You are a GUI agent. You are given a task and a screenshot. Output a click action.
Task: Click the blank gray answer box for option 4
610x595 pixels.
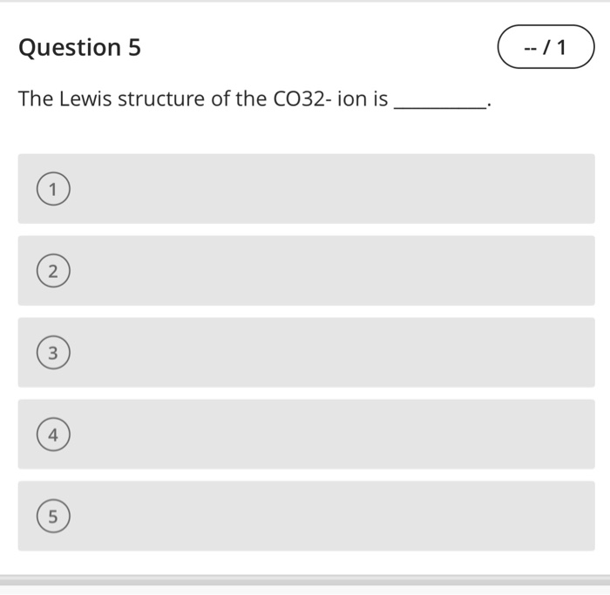tap(307, 435)
